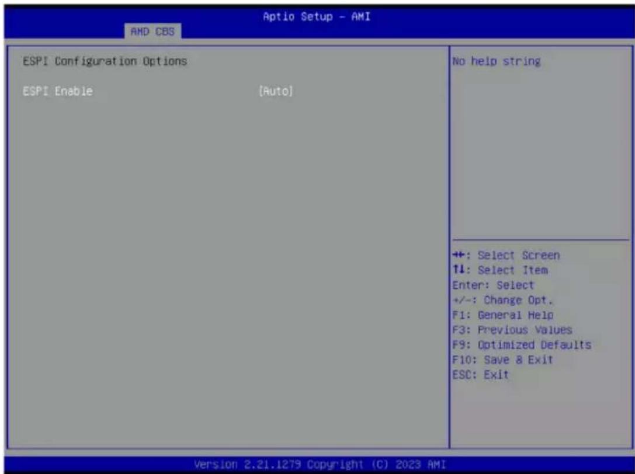Click the ESC: Exit hint
The height and width of the screenshot is (474, 635).
481,374
